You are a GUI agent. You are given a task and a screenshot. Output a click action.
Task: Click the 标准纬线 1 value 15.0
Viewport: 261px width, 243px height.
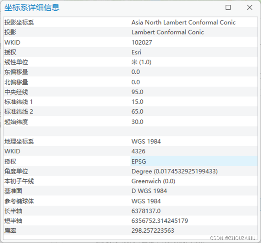point(137,102)
